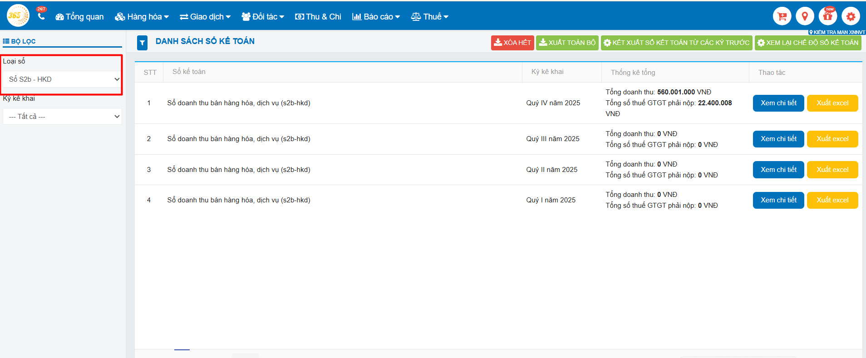Screen dimensions: 866x358
Task: Click the blue filter funnel icon
Action: pos(143,43)
